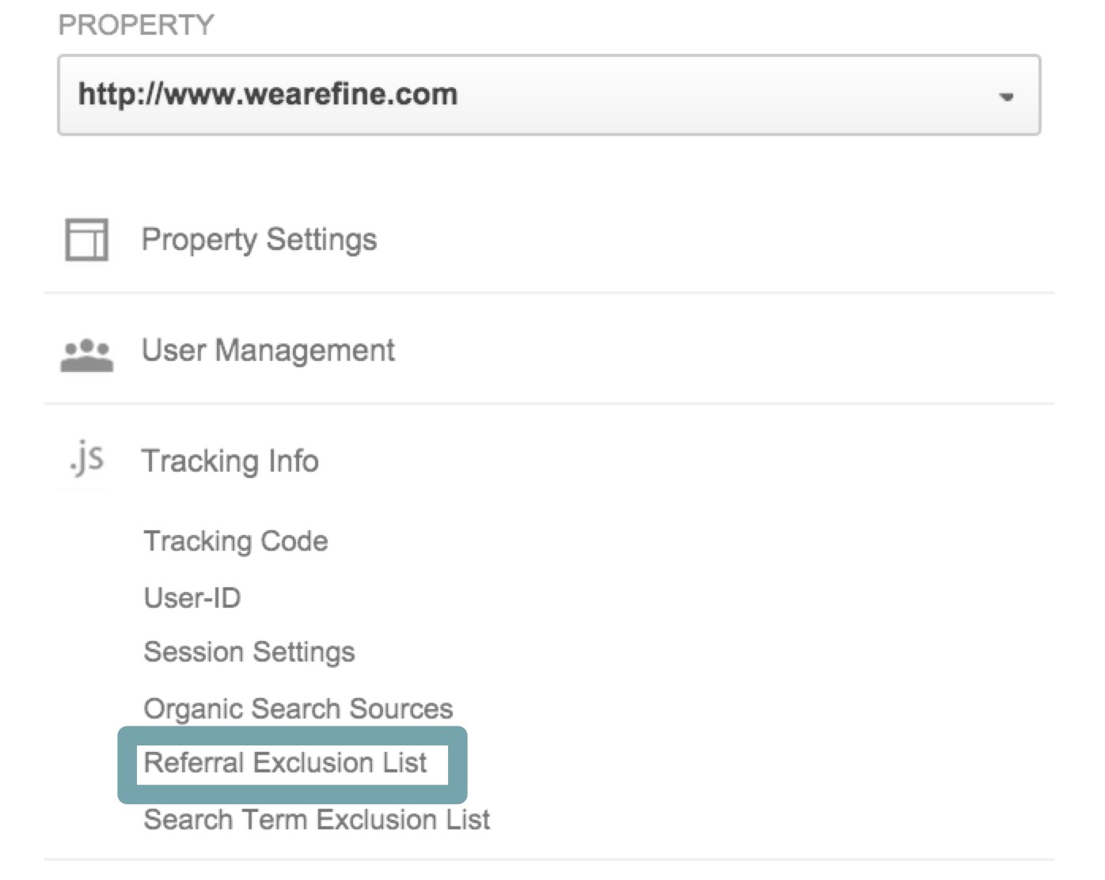
Task: Open Property Settings
Action: [x=259, y=240]
